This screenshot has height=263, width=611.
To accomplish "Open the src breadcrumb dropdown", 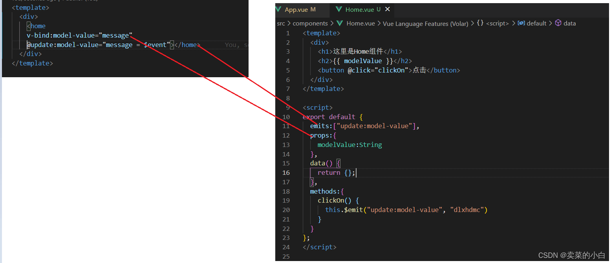I will pyautogui.click(x=281, y=24).
